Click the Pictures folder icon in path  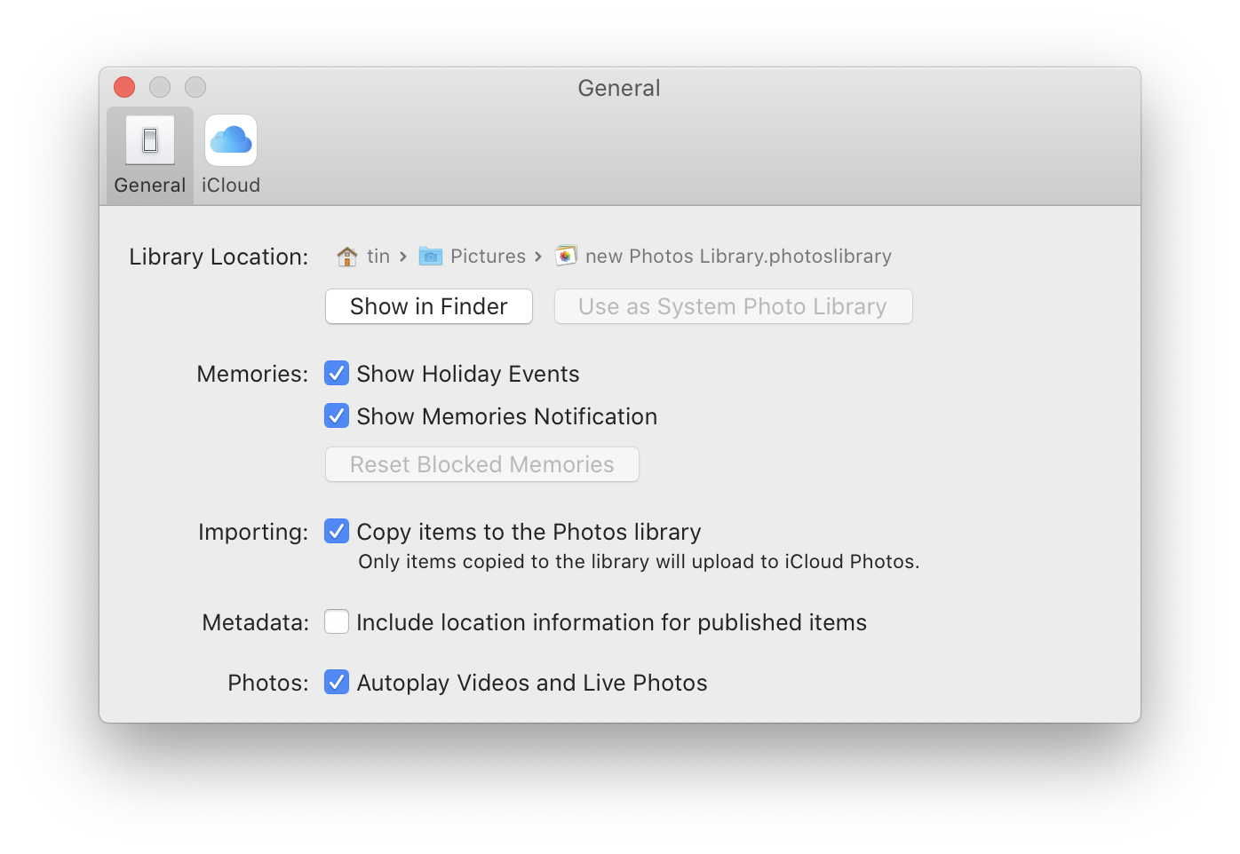[x=431, y=257]
